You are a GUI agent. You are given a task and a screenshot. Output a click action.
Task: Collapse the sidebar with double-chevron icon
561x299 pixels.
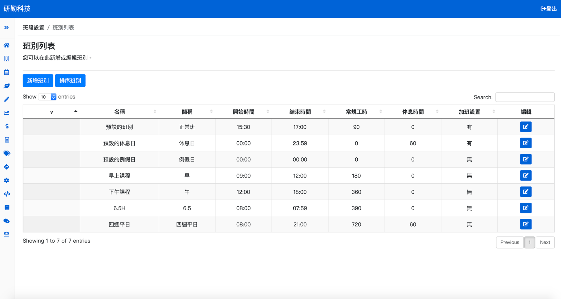pyautogui.click(x=6, y=27)
